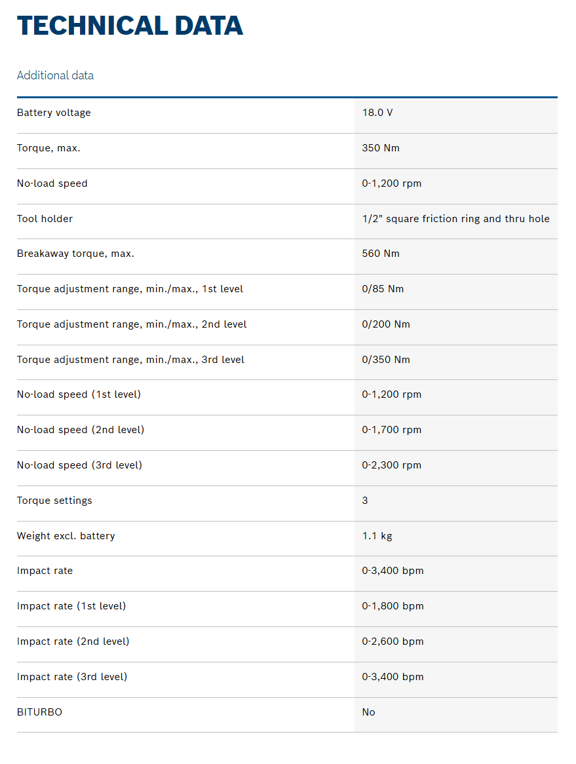Click the Torque settings row label
This screenshot has width=576, height=764.
coord(54,501)
